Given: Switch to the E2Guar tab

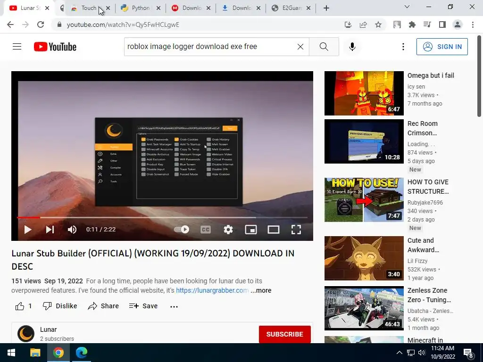Looking at the screenshot, I should 291,8.
